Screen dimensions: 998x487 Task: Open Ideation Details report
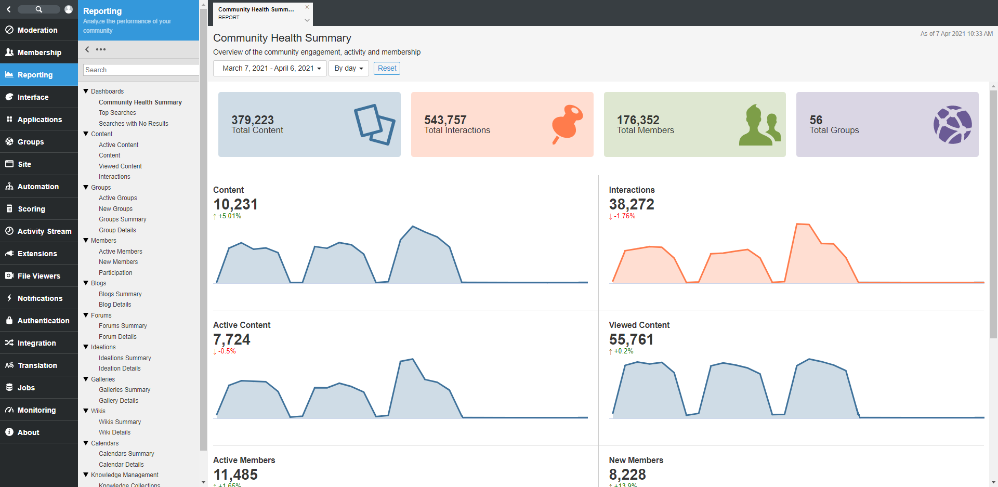pyautogui.click(x=120, y=368)
